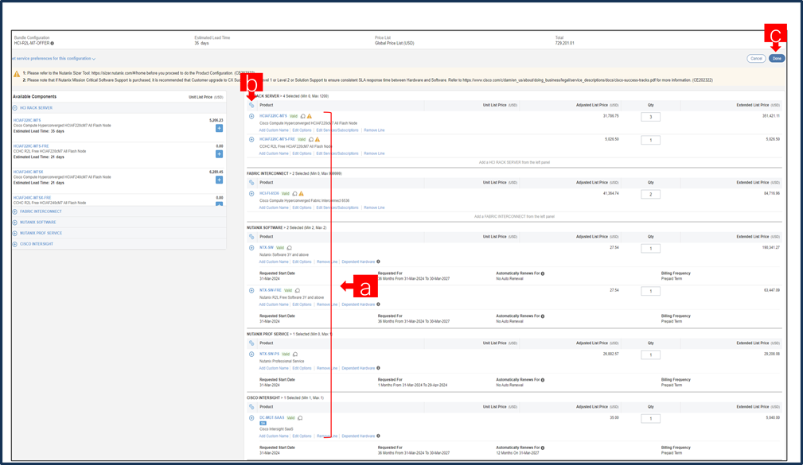The height and width of the screenshot is (465, 803).
Task: Expand the DC-MGT-SAAS line
Action: [x=251, y=418]
